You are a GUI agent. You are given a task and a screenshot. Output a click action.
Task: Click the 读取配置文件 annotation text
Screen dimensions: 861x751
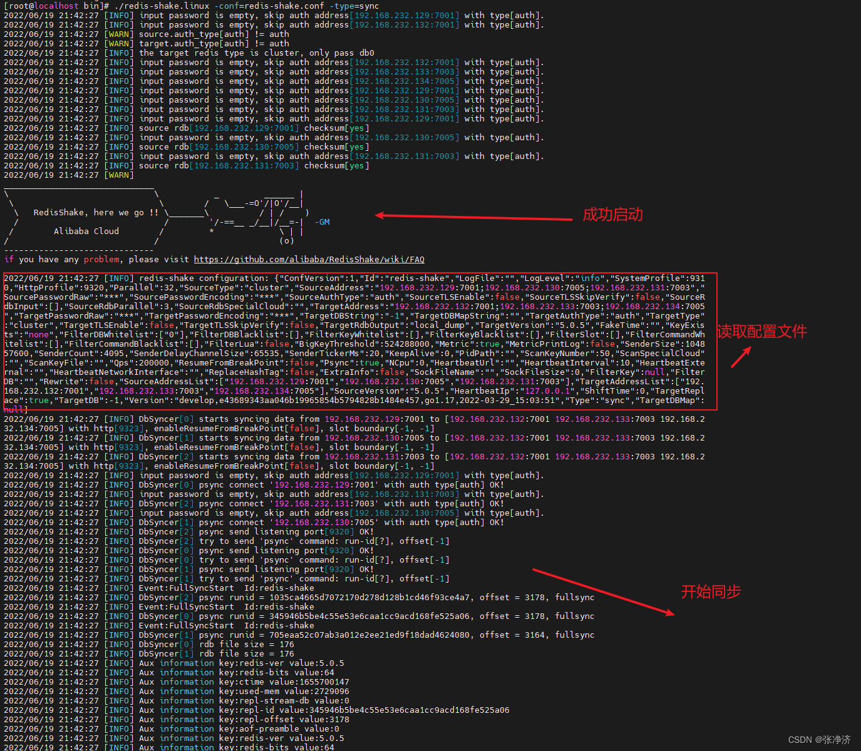point(761,332)
